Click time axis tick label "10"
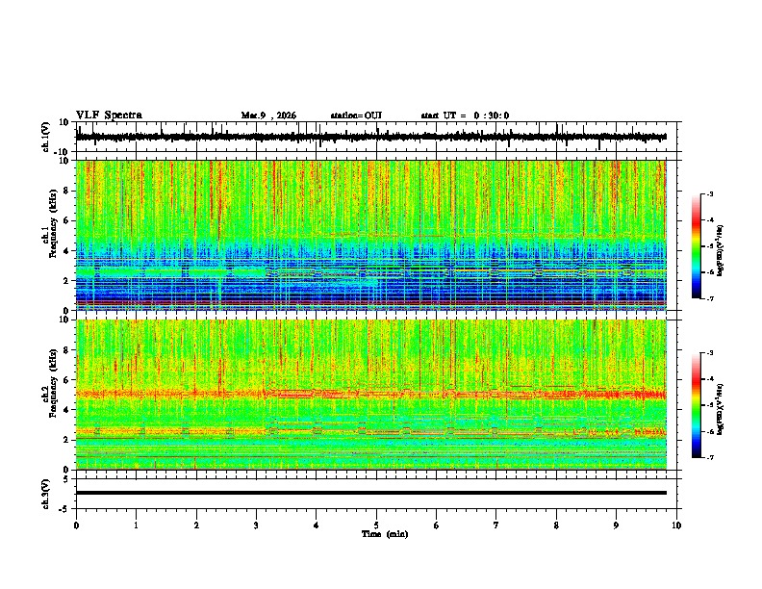762x589 pixels. pos(676,525)
